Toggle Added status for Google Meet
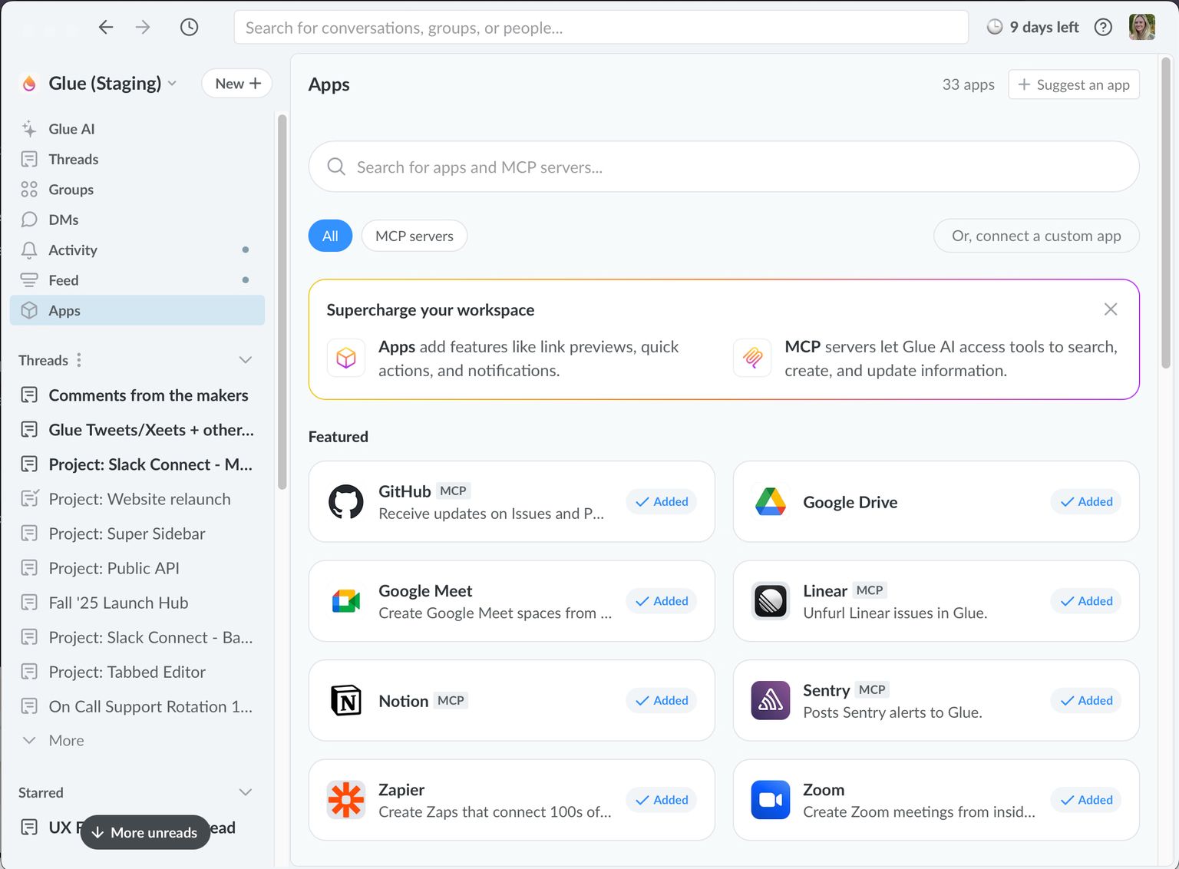Screen dimensions: 1179x869 click(662, 601)
